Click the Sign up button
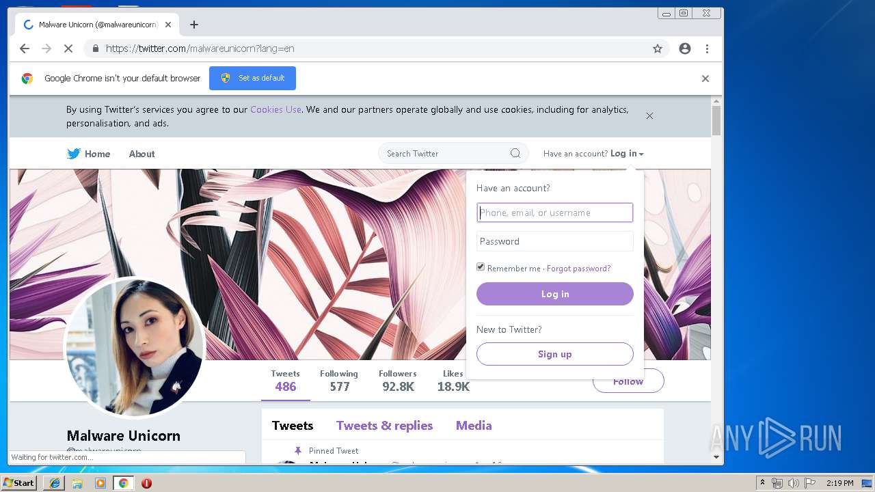Viewport: 875px width, 492px height. [x=555, y=354]
